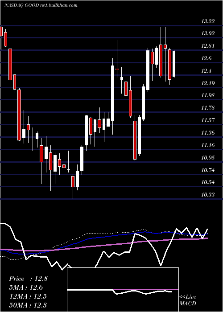Select the 10.33 price axis label
This screenshot has width=223, height=312.
pos(208,195)
